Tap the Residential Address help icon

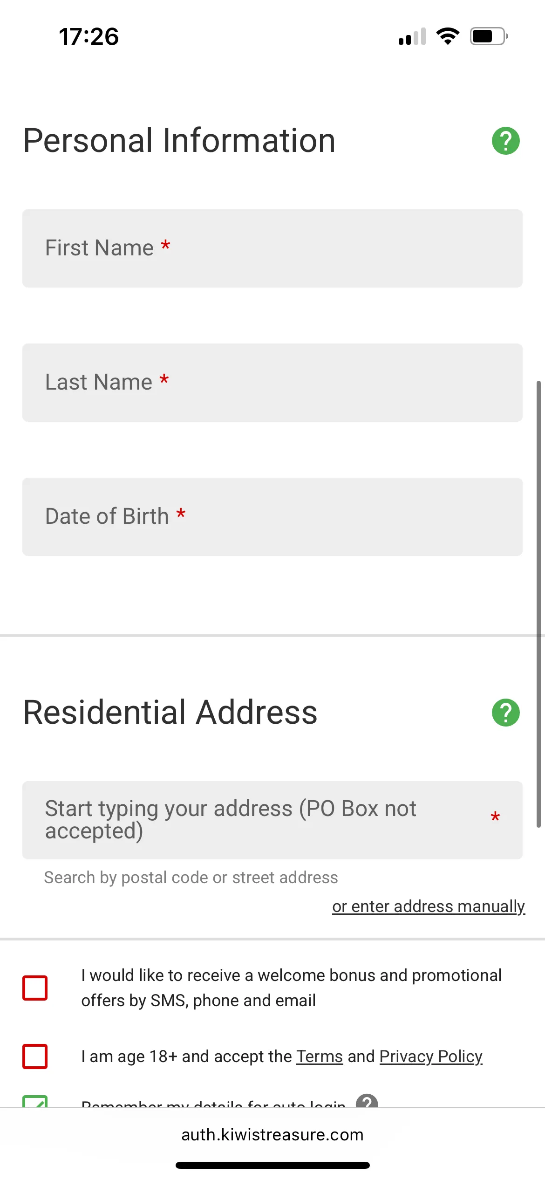505,713
